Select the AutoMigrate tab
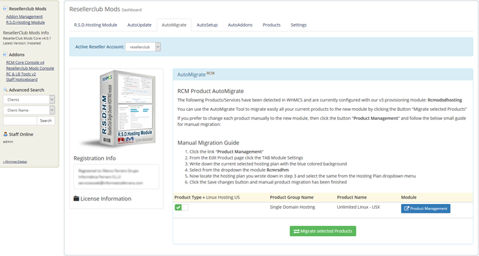 (174, 25)
